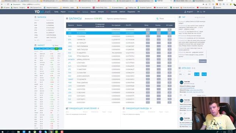Click the chat message input field
This screenshot has width=236, height=133.
(188, 61)
